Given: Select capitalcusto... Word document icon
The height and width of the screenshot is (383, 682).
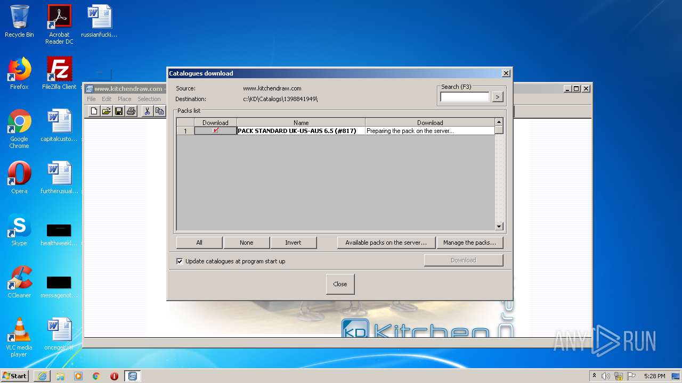Looking at the screenshot, I should 59,126.
